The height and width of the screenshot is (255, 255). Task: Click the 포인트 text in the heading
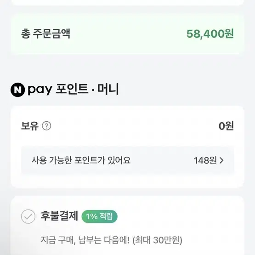click(72, 89)
